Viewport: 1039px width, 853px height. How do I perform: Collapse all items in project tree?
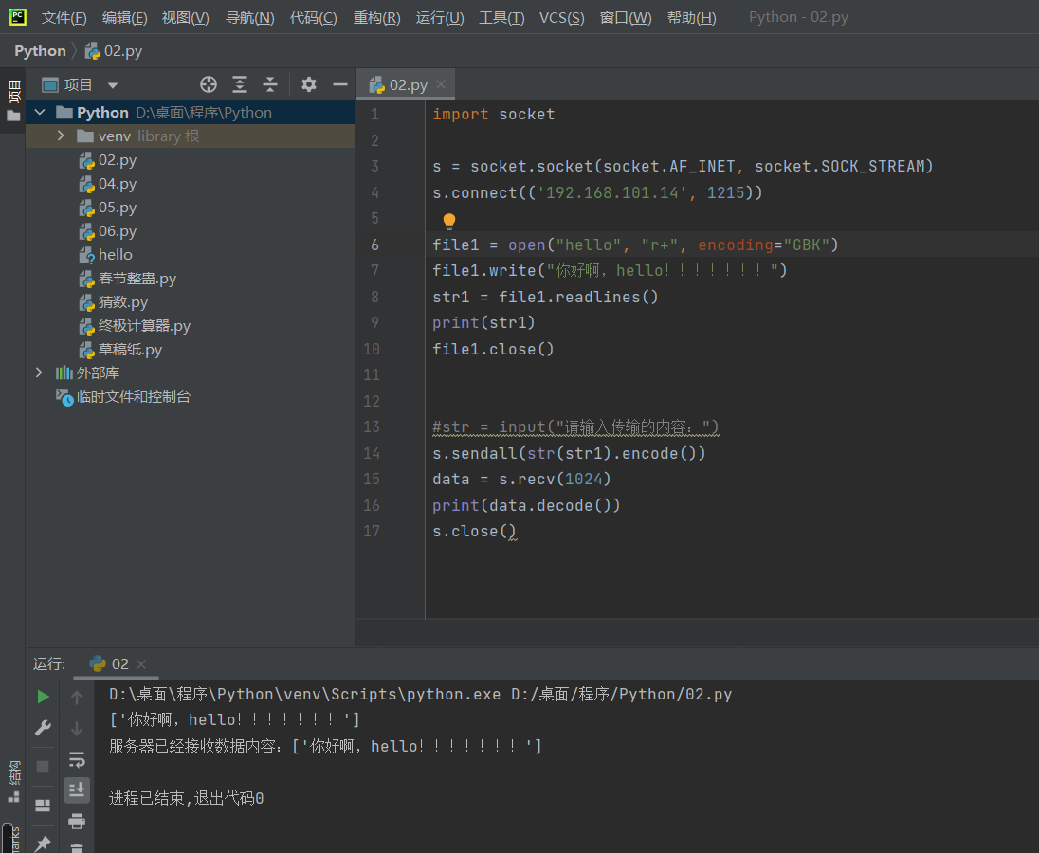click(x=270, y=84)
